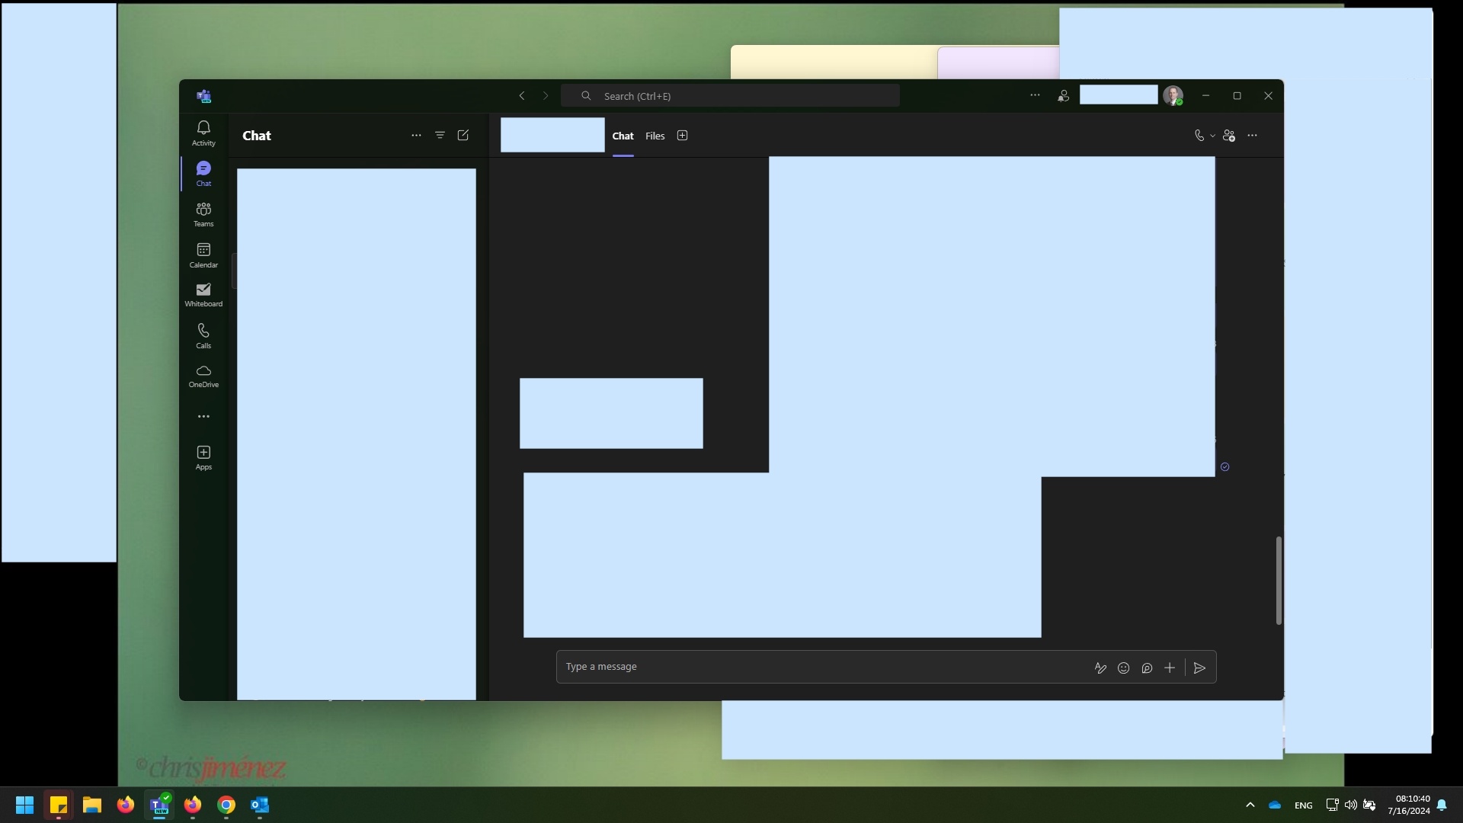Start a new chat with compose icon

(x=463, y=136)
